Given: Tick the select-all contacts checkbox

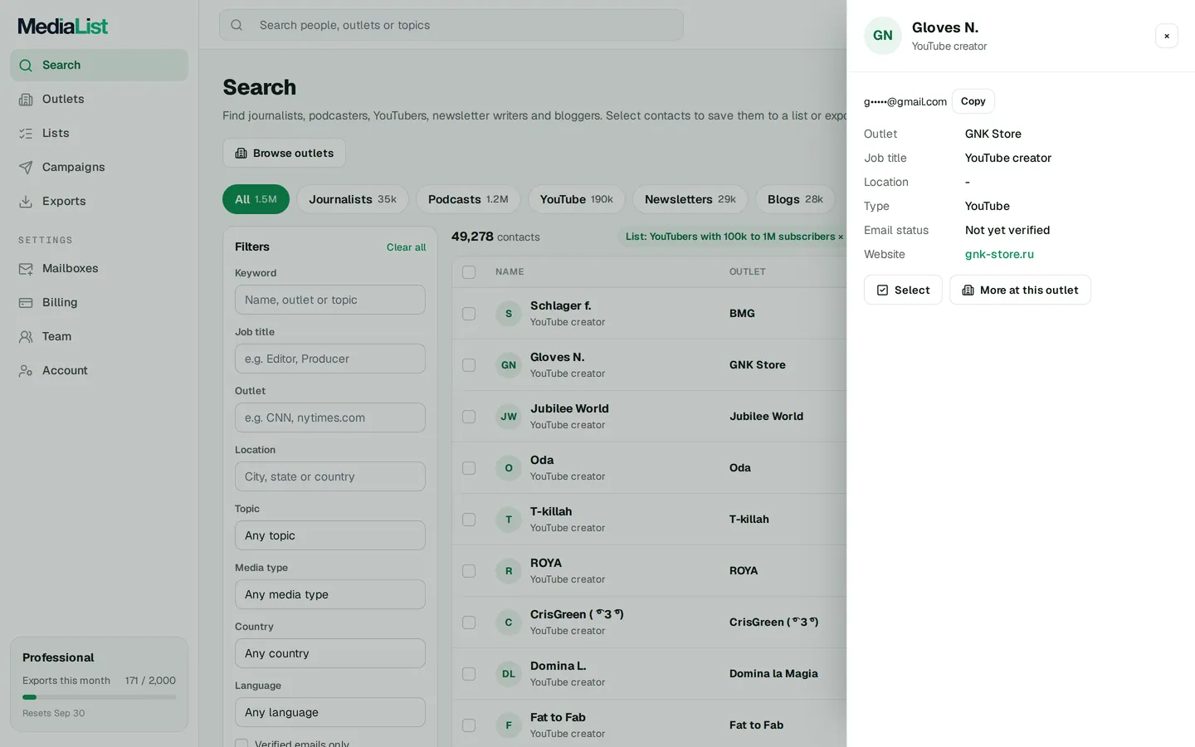Looking at the screenshot, I should click(469, 272).
